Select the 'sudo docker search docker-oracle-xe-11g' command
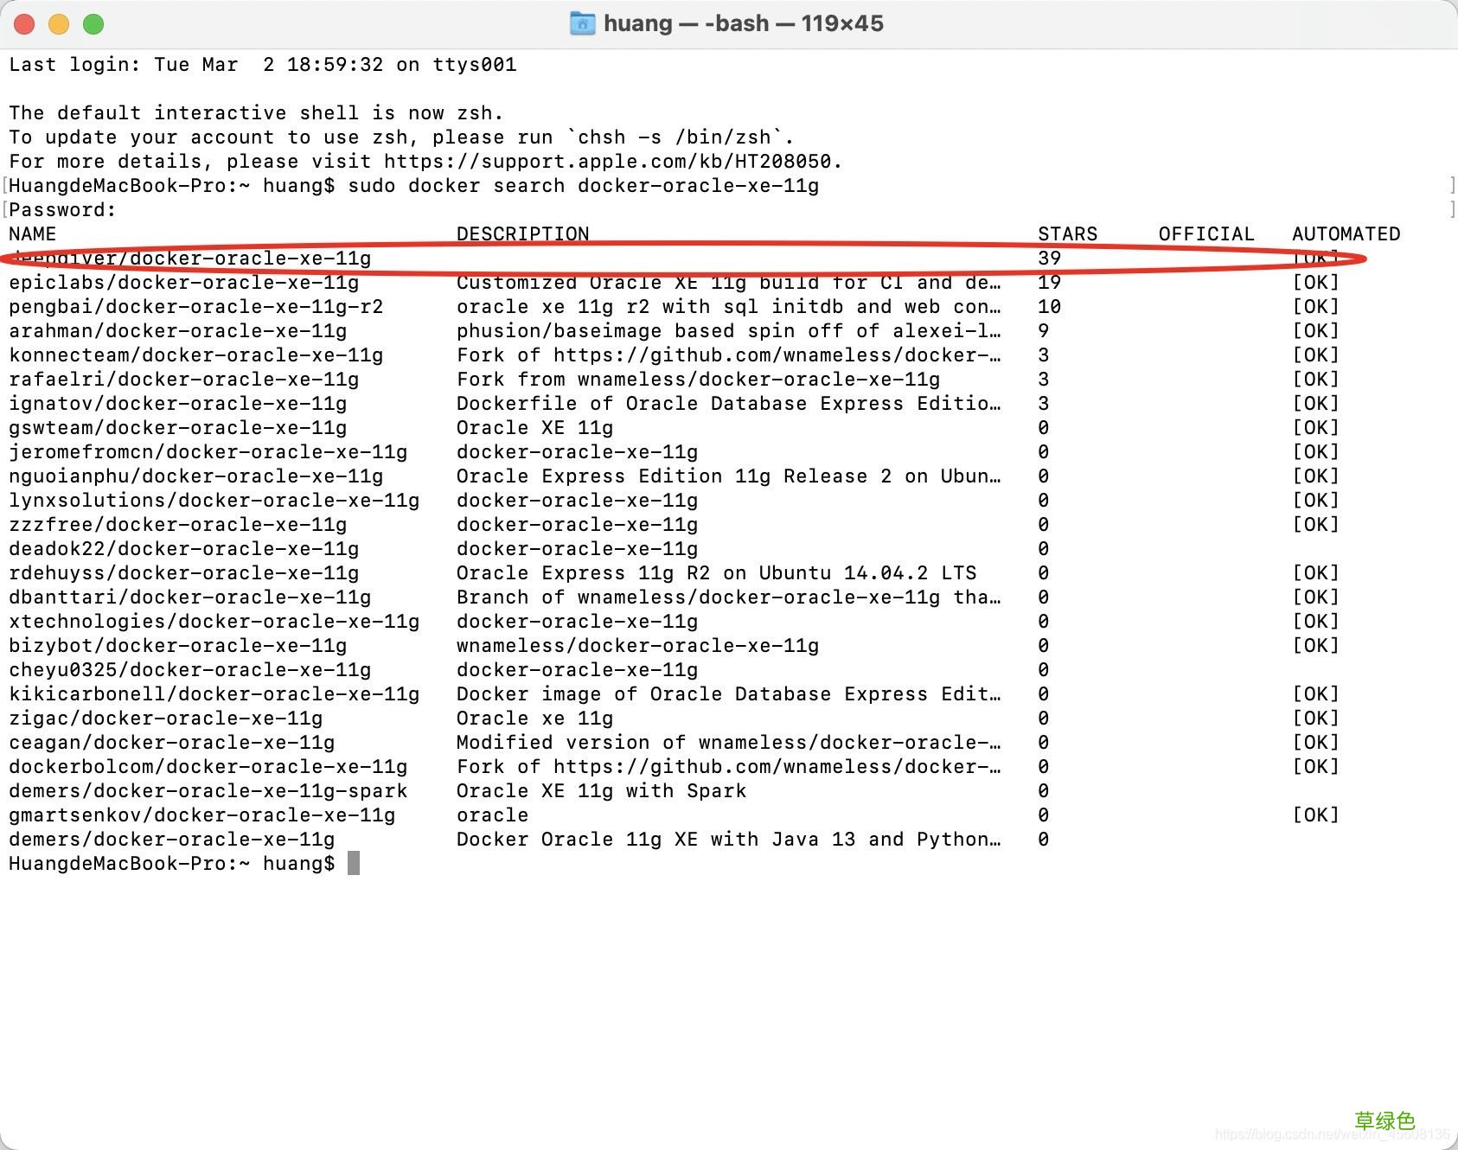1458x1150 pixels. (x=584, y=186)
